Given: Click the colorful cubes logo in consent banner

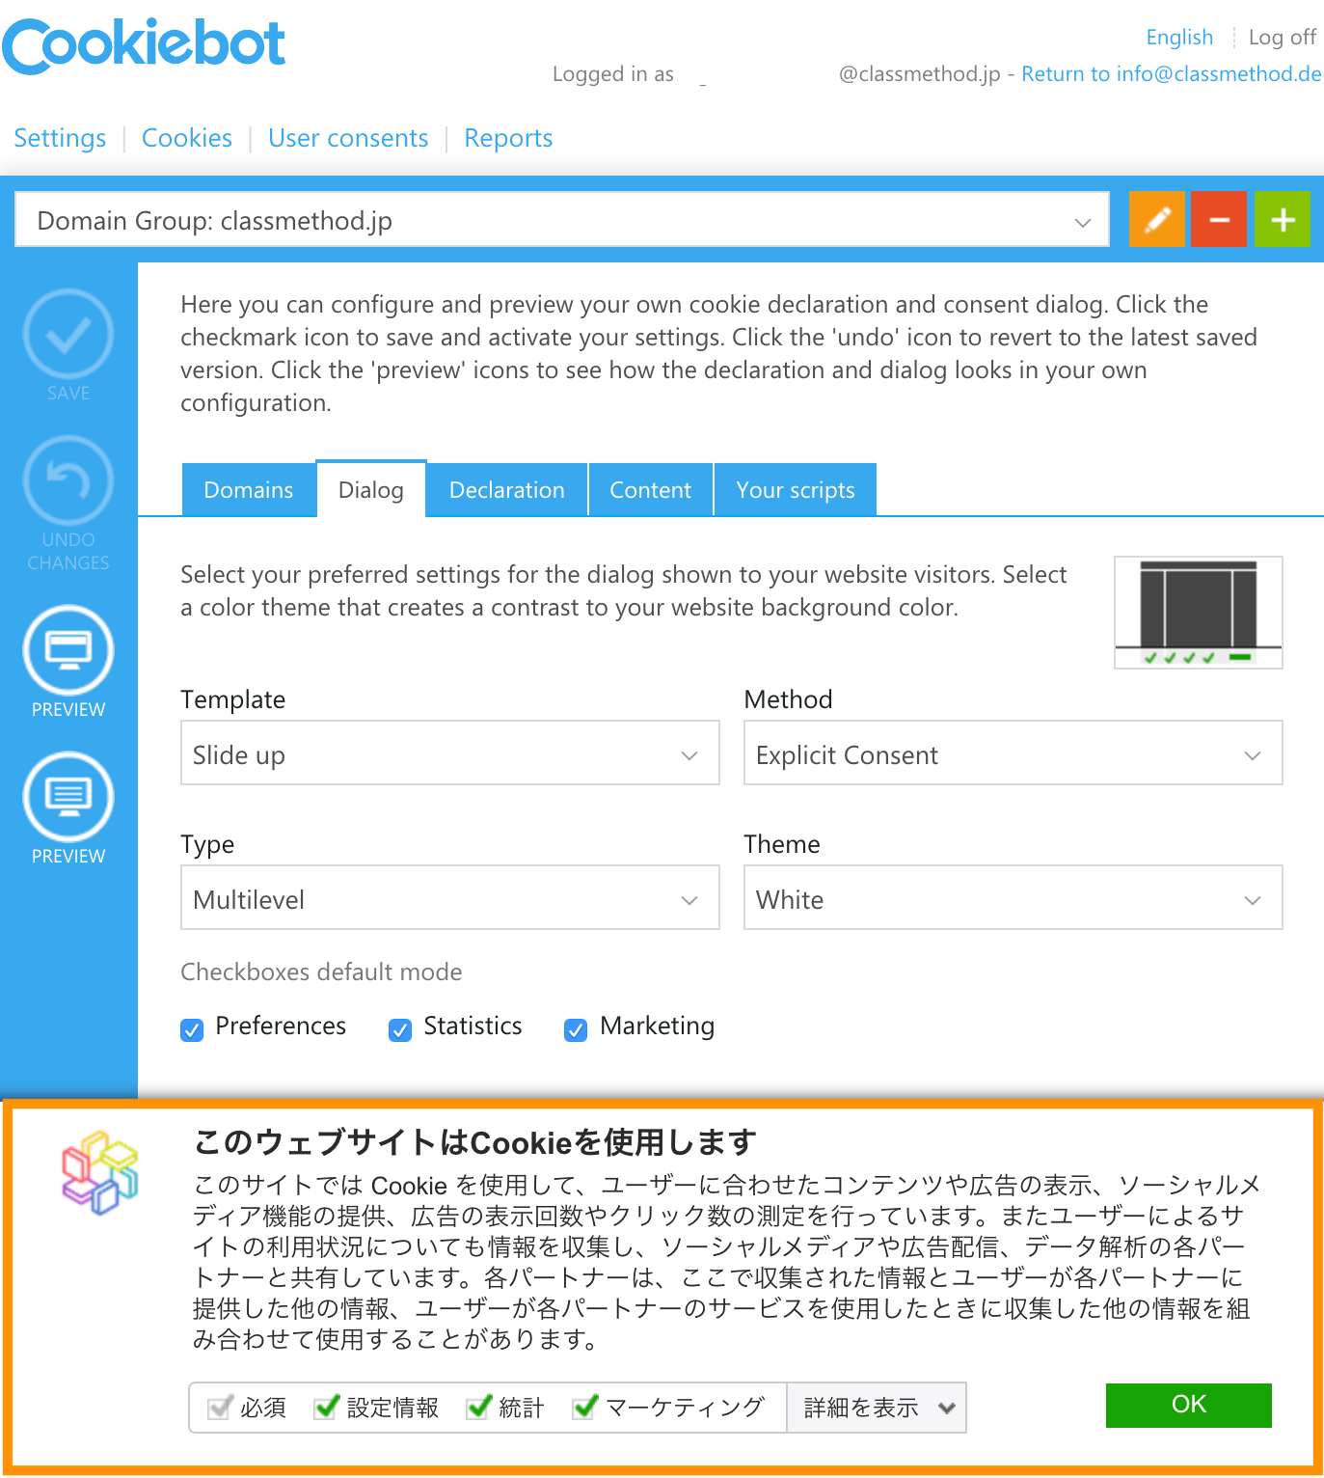Looking at the screenshot, I should click(100, 1172).
